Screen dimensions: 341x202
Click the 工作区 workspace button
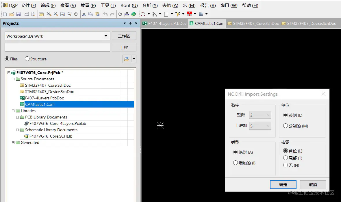coord(124,36)
